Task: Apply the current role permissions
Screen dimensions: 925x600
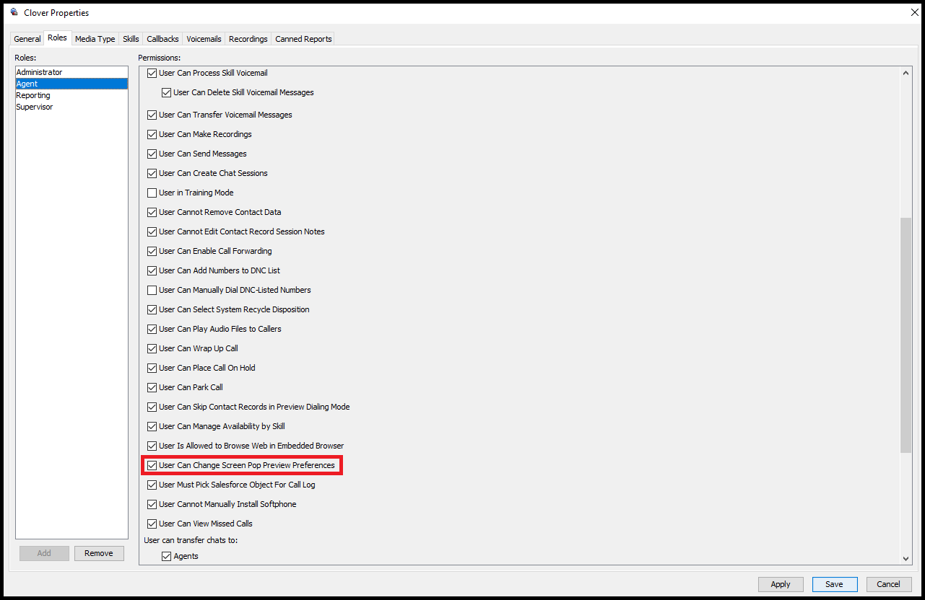Action: click(x=780, y=584)
